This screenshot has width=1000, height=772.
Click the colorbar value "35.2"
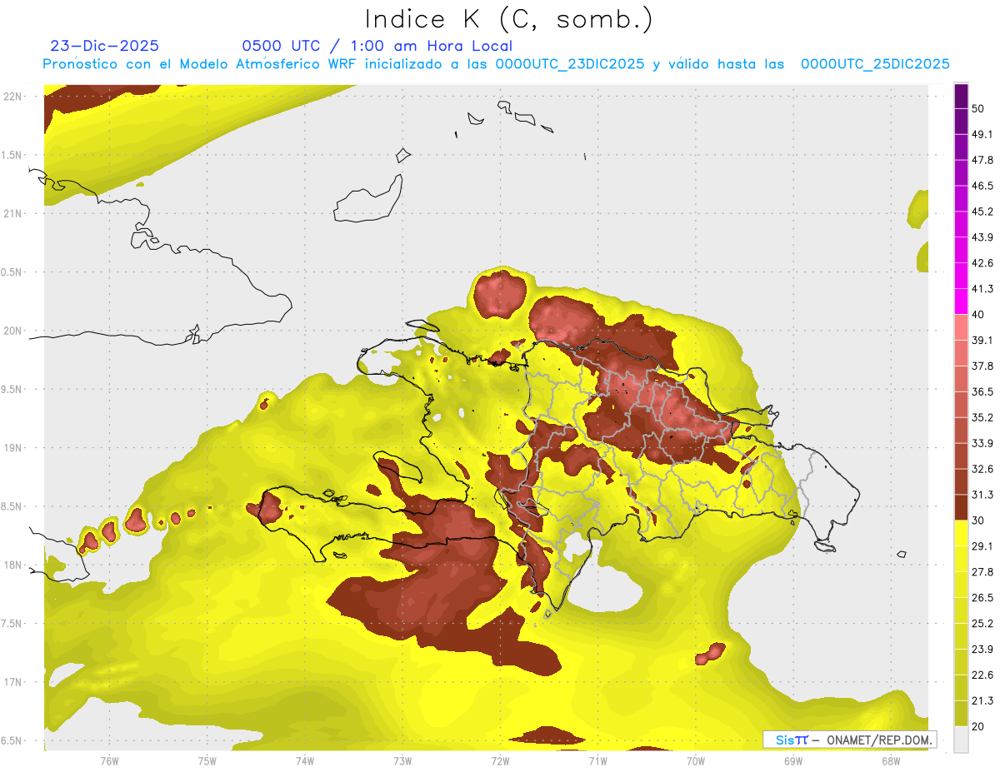tap(982, 418)
